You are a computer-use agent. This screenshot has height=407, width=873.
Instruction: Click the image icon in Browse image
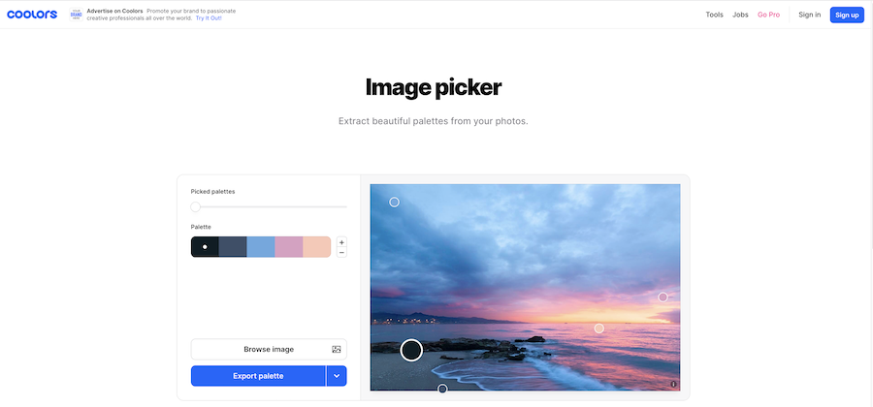coord(337,349)
